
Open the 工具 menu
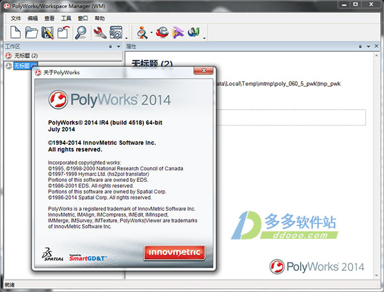[66, 19]
